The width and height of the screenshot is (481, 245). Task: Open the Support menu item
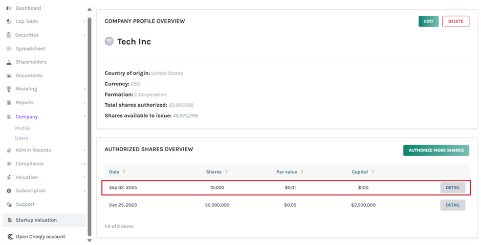(x=25, y=204)
